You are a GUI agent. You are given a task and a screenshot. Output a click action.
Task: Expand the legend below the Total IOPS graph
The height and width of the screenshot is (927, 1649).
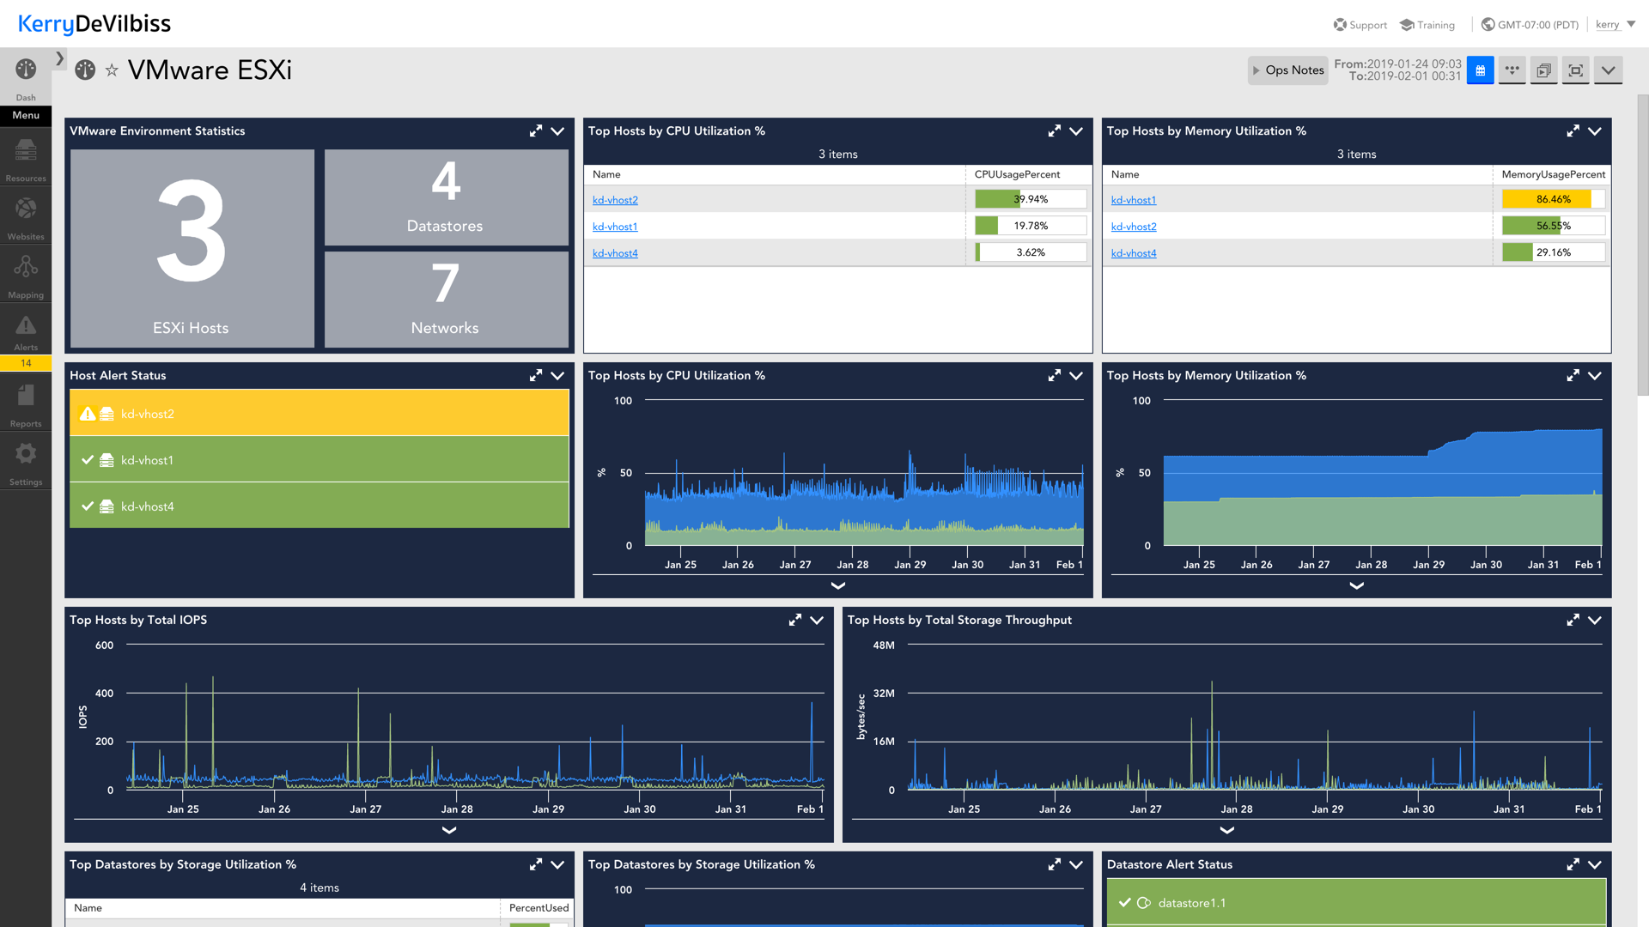(x=449, y=830)
